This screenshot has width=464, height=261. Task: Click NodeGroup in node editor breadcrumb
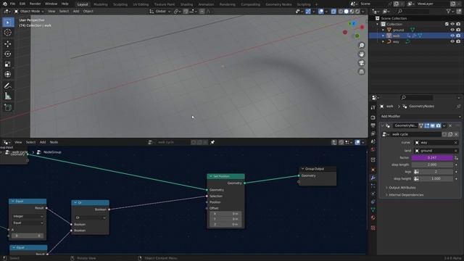click(52, 152)
